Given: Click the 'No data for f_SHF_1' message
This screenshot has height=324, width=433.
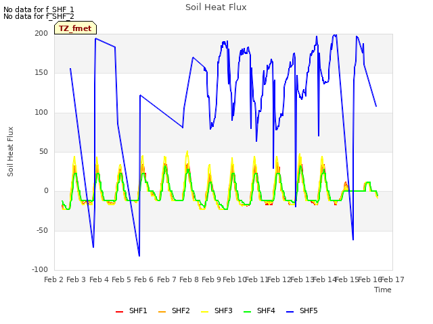Looking at the screenshot, I should click(x=39, y=9).
